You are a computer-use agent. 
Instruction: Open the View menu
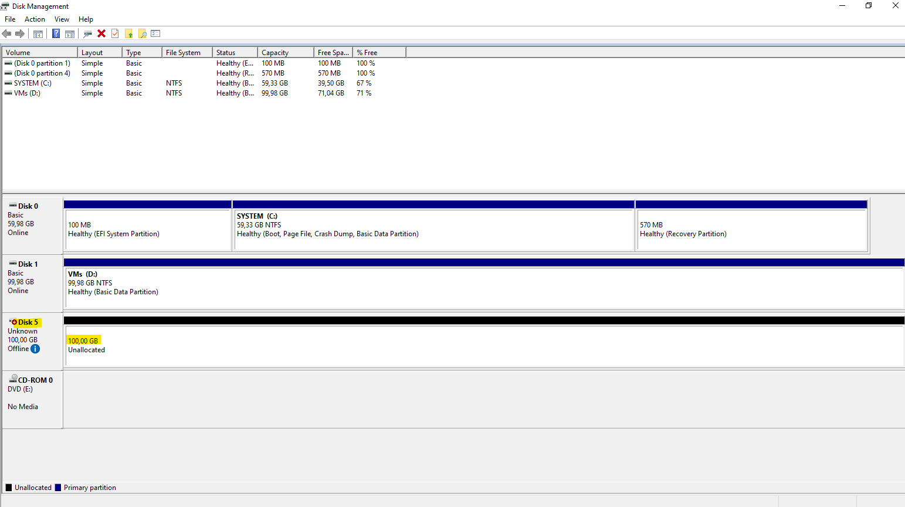pos(62,19)
